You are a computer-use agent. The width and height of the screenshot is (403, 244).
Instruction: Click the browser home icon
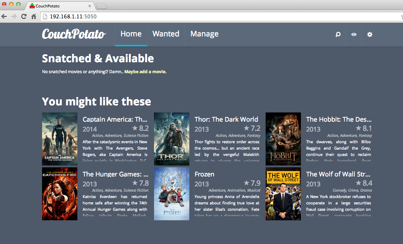pyautogui.click(x=34, y=17)
